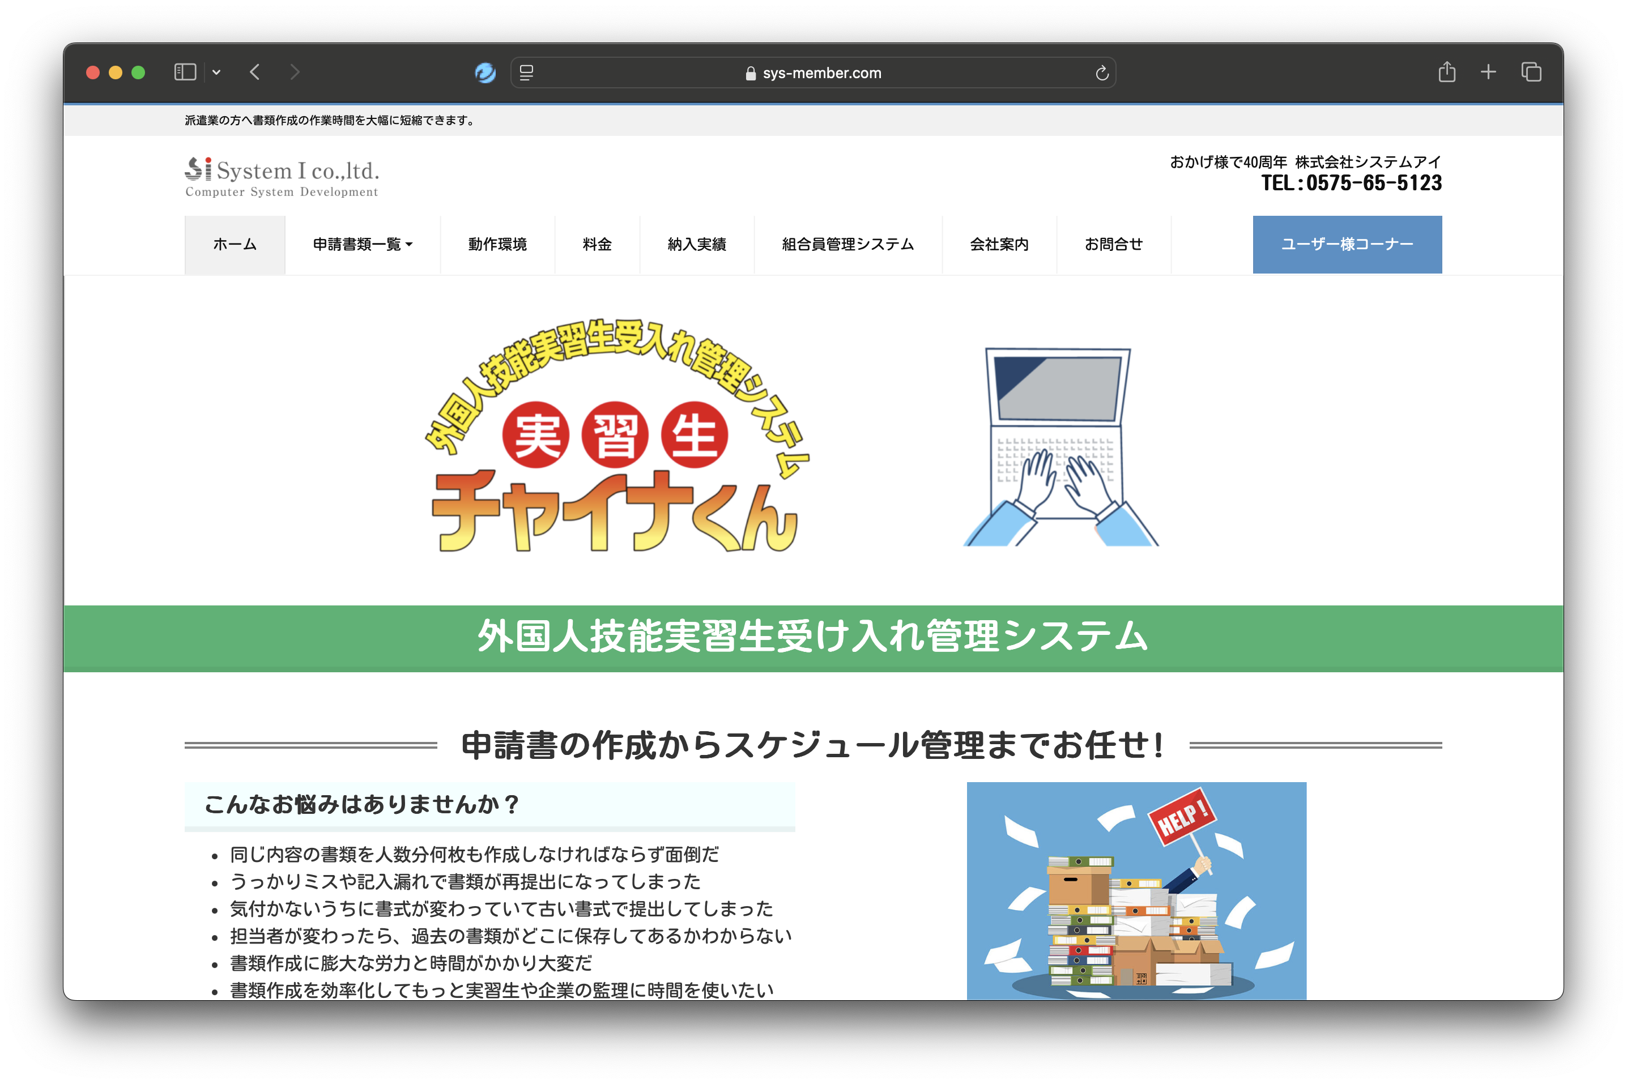Click the blue browser extension icon
The height and width of the screenshot is (1084, 1627).
[x=485, y=72]
